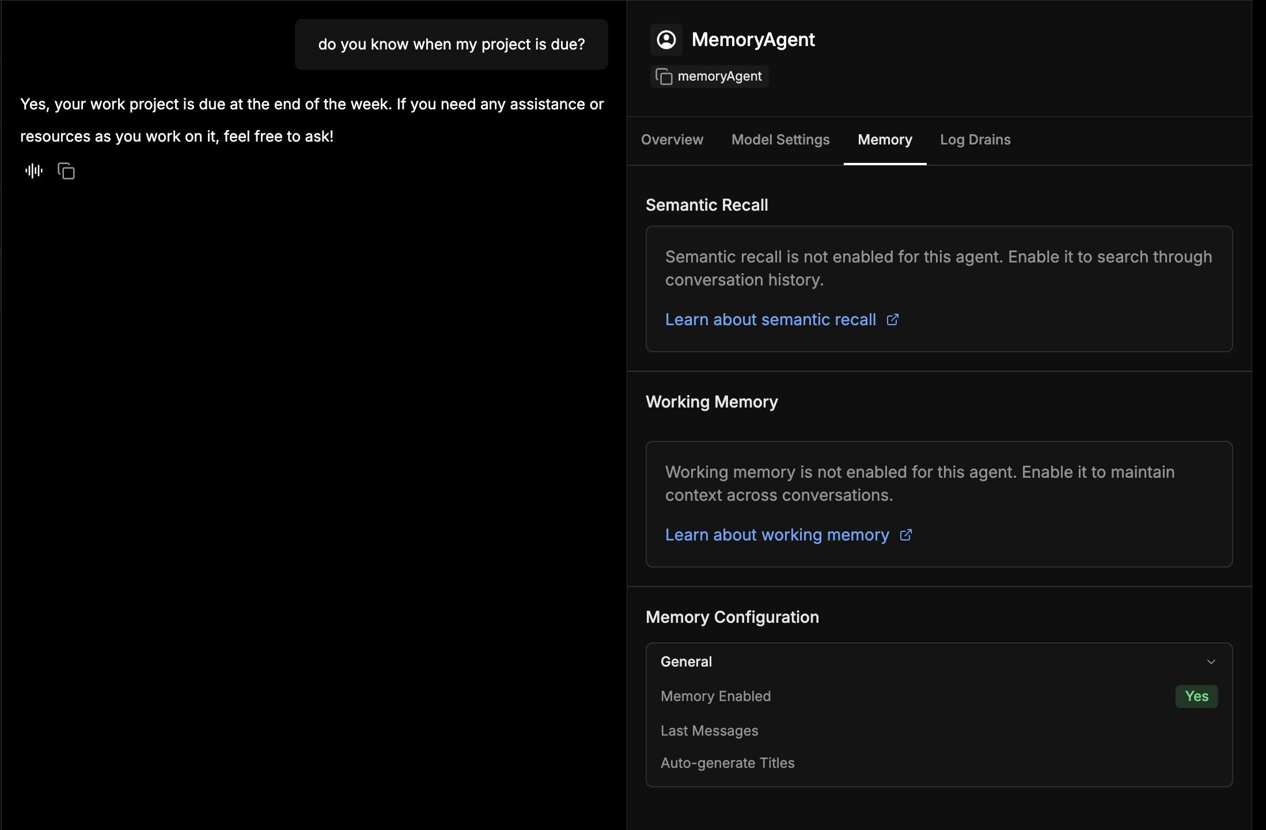Open the Learn about working memory link
The width and height of the screenshot is (1266, 830).
pyautogui.click(x=777, y=535)
